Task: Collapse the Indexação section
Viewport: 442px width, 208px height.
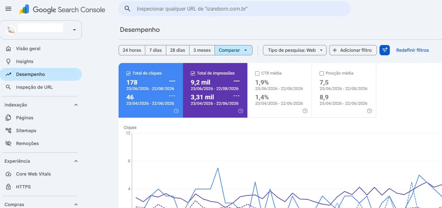Action: point(76,105)
